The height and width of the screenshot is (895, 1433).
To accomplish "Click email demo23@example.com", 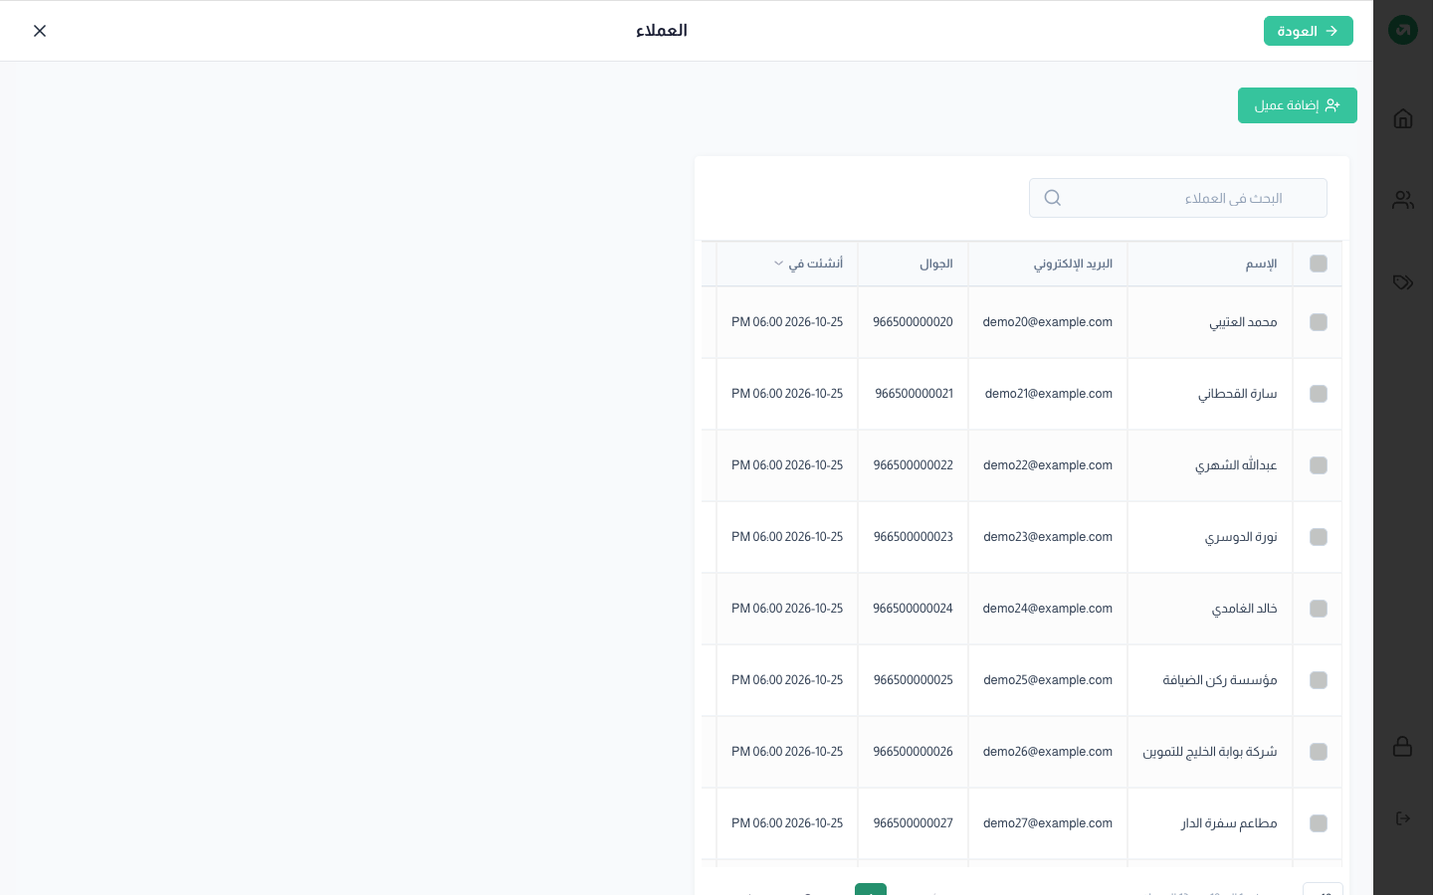I will point(1048,537).
